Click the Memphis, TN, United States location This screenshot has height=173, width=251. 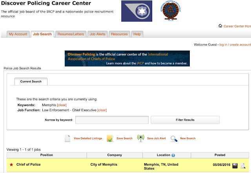161,166
